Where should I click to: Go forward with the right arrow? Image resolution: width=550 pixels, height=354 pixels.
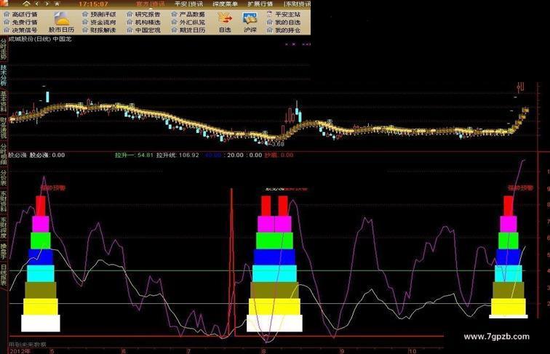(x=47, y=4)
